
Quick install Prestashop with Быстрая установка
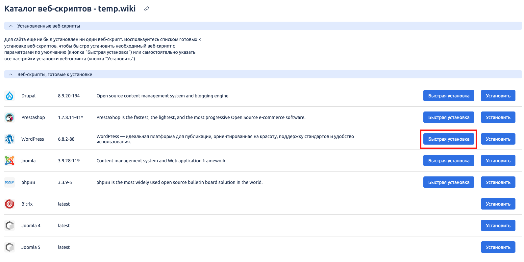pyautogui.click(x=449, y=117)
